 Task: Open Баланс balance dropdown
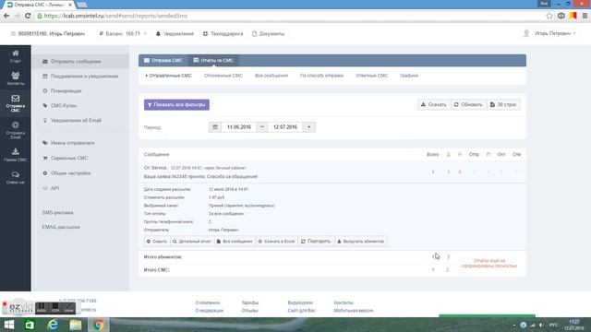[x=123, y=34]
